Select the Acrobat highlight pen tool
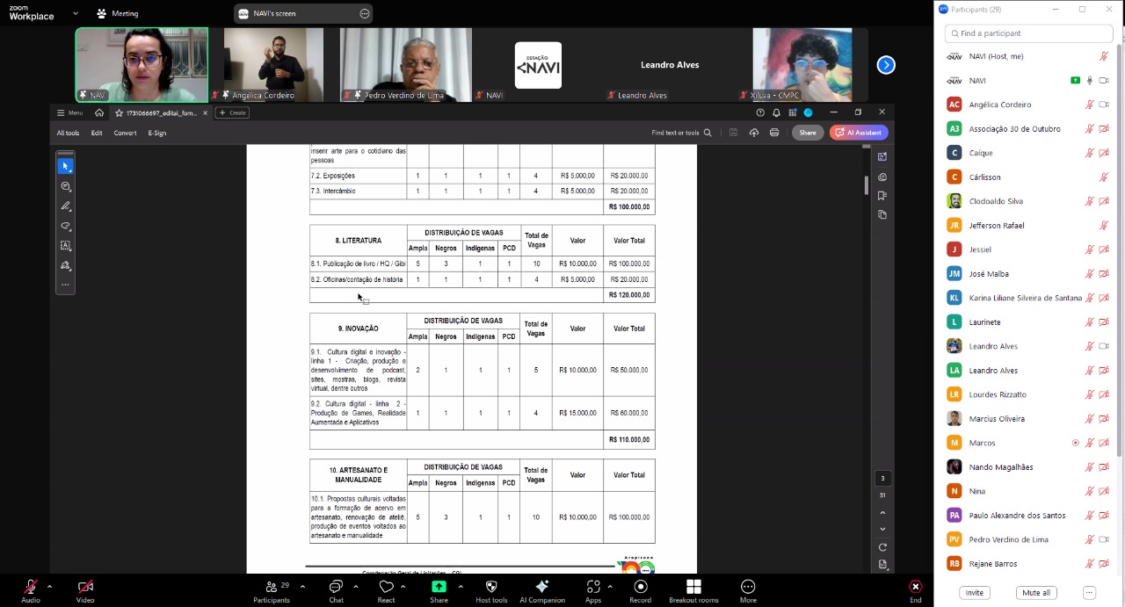Viewport: 1125px width, 607px height. point(66,206)
